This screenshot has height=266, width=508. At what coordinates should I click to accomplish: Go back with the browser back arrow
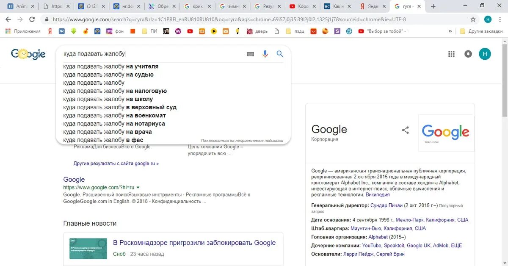point(8,19)
